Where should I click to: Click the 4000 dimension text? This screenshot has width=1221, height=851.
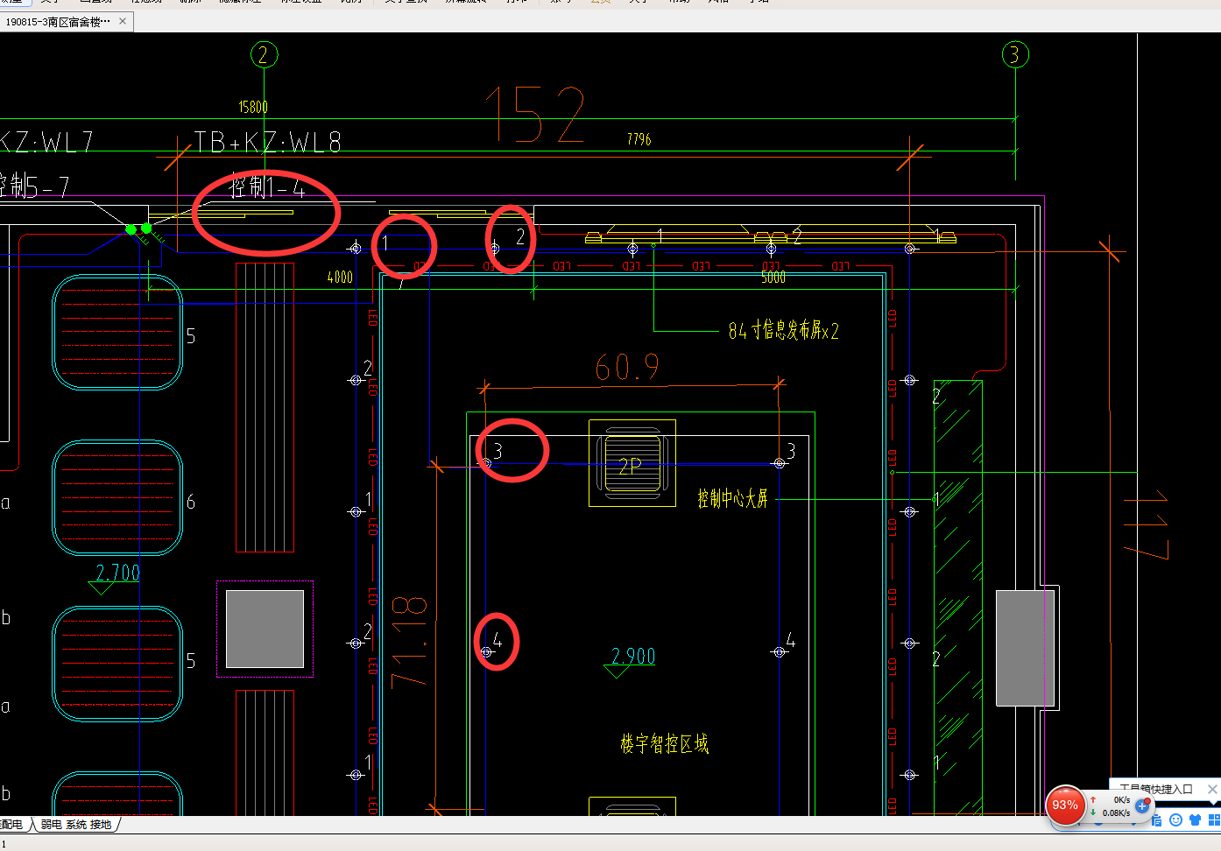coord(340,278)
